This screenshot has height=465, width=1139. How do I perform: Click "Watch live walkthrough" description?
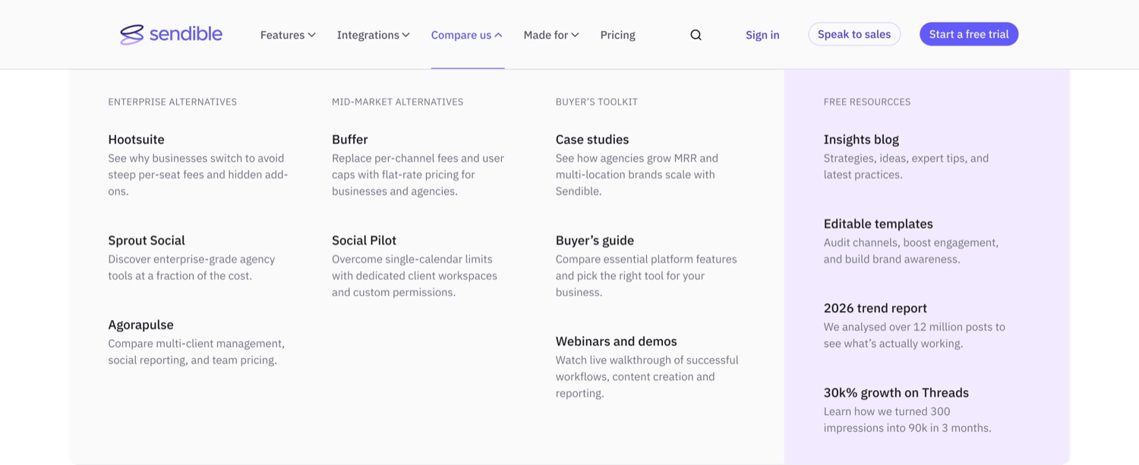coord(647,376)
